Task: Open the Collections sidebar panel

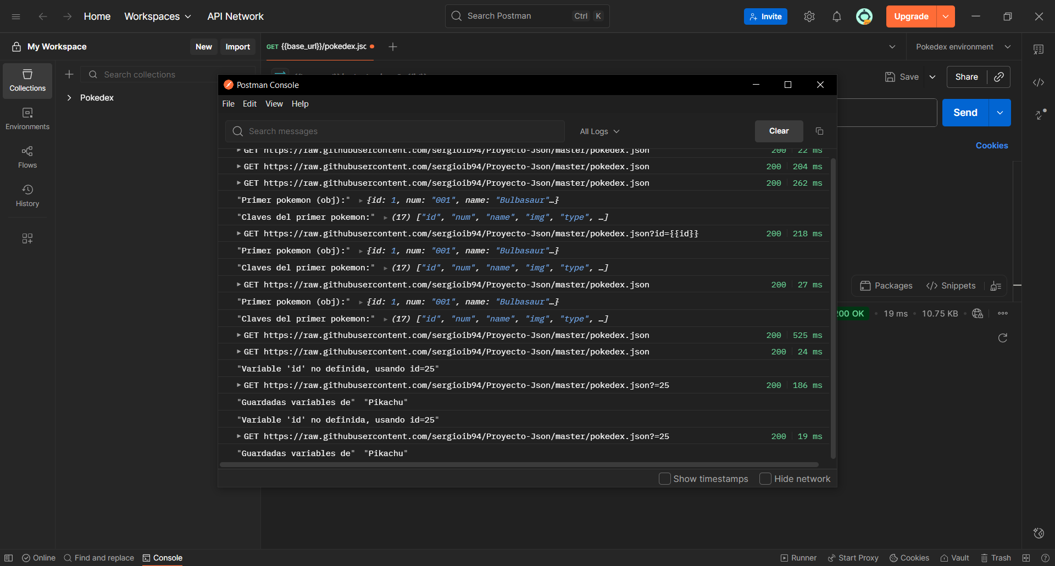Action: (27, 80)
